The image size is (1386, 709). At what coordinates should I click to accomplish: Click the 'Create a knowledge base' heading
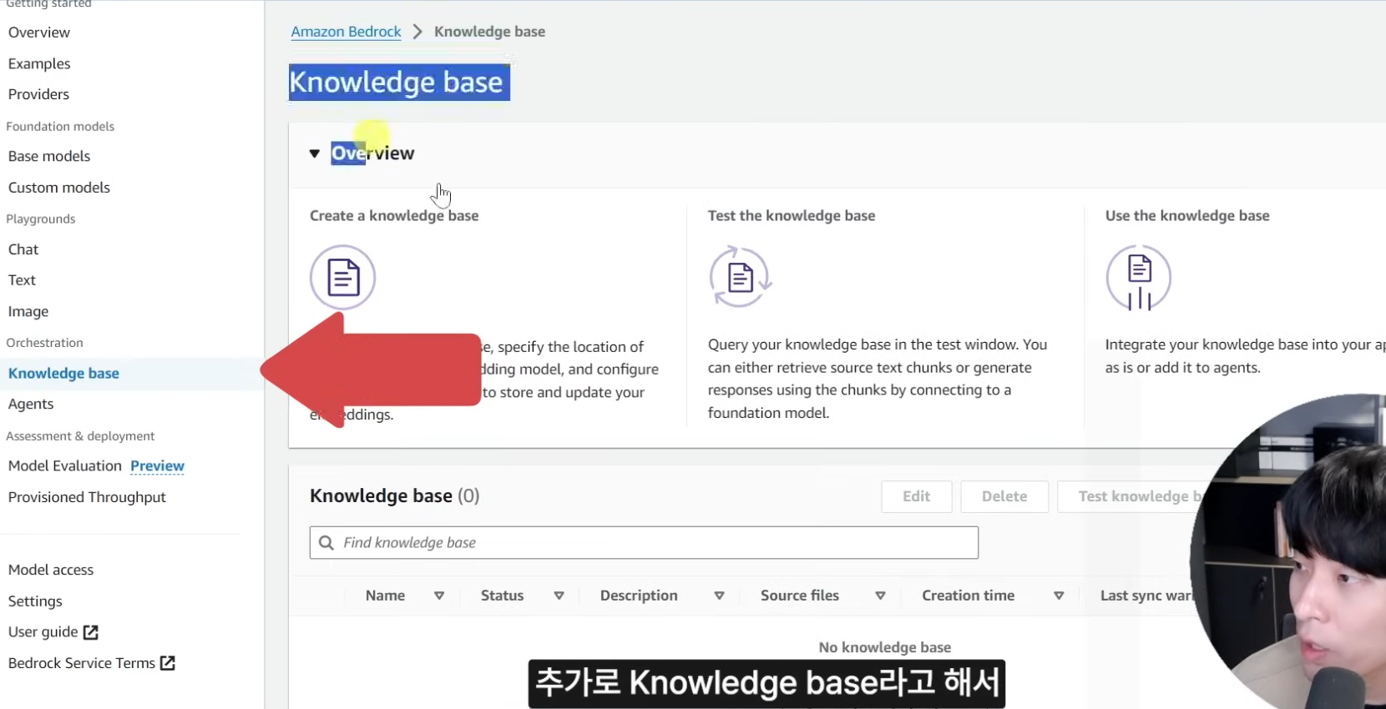394,216
